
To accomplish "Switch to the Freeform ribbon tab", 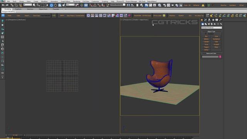I will (x=18, y=9).
